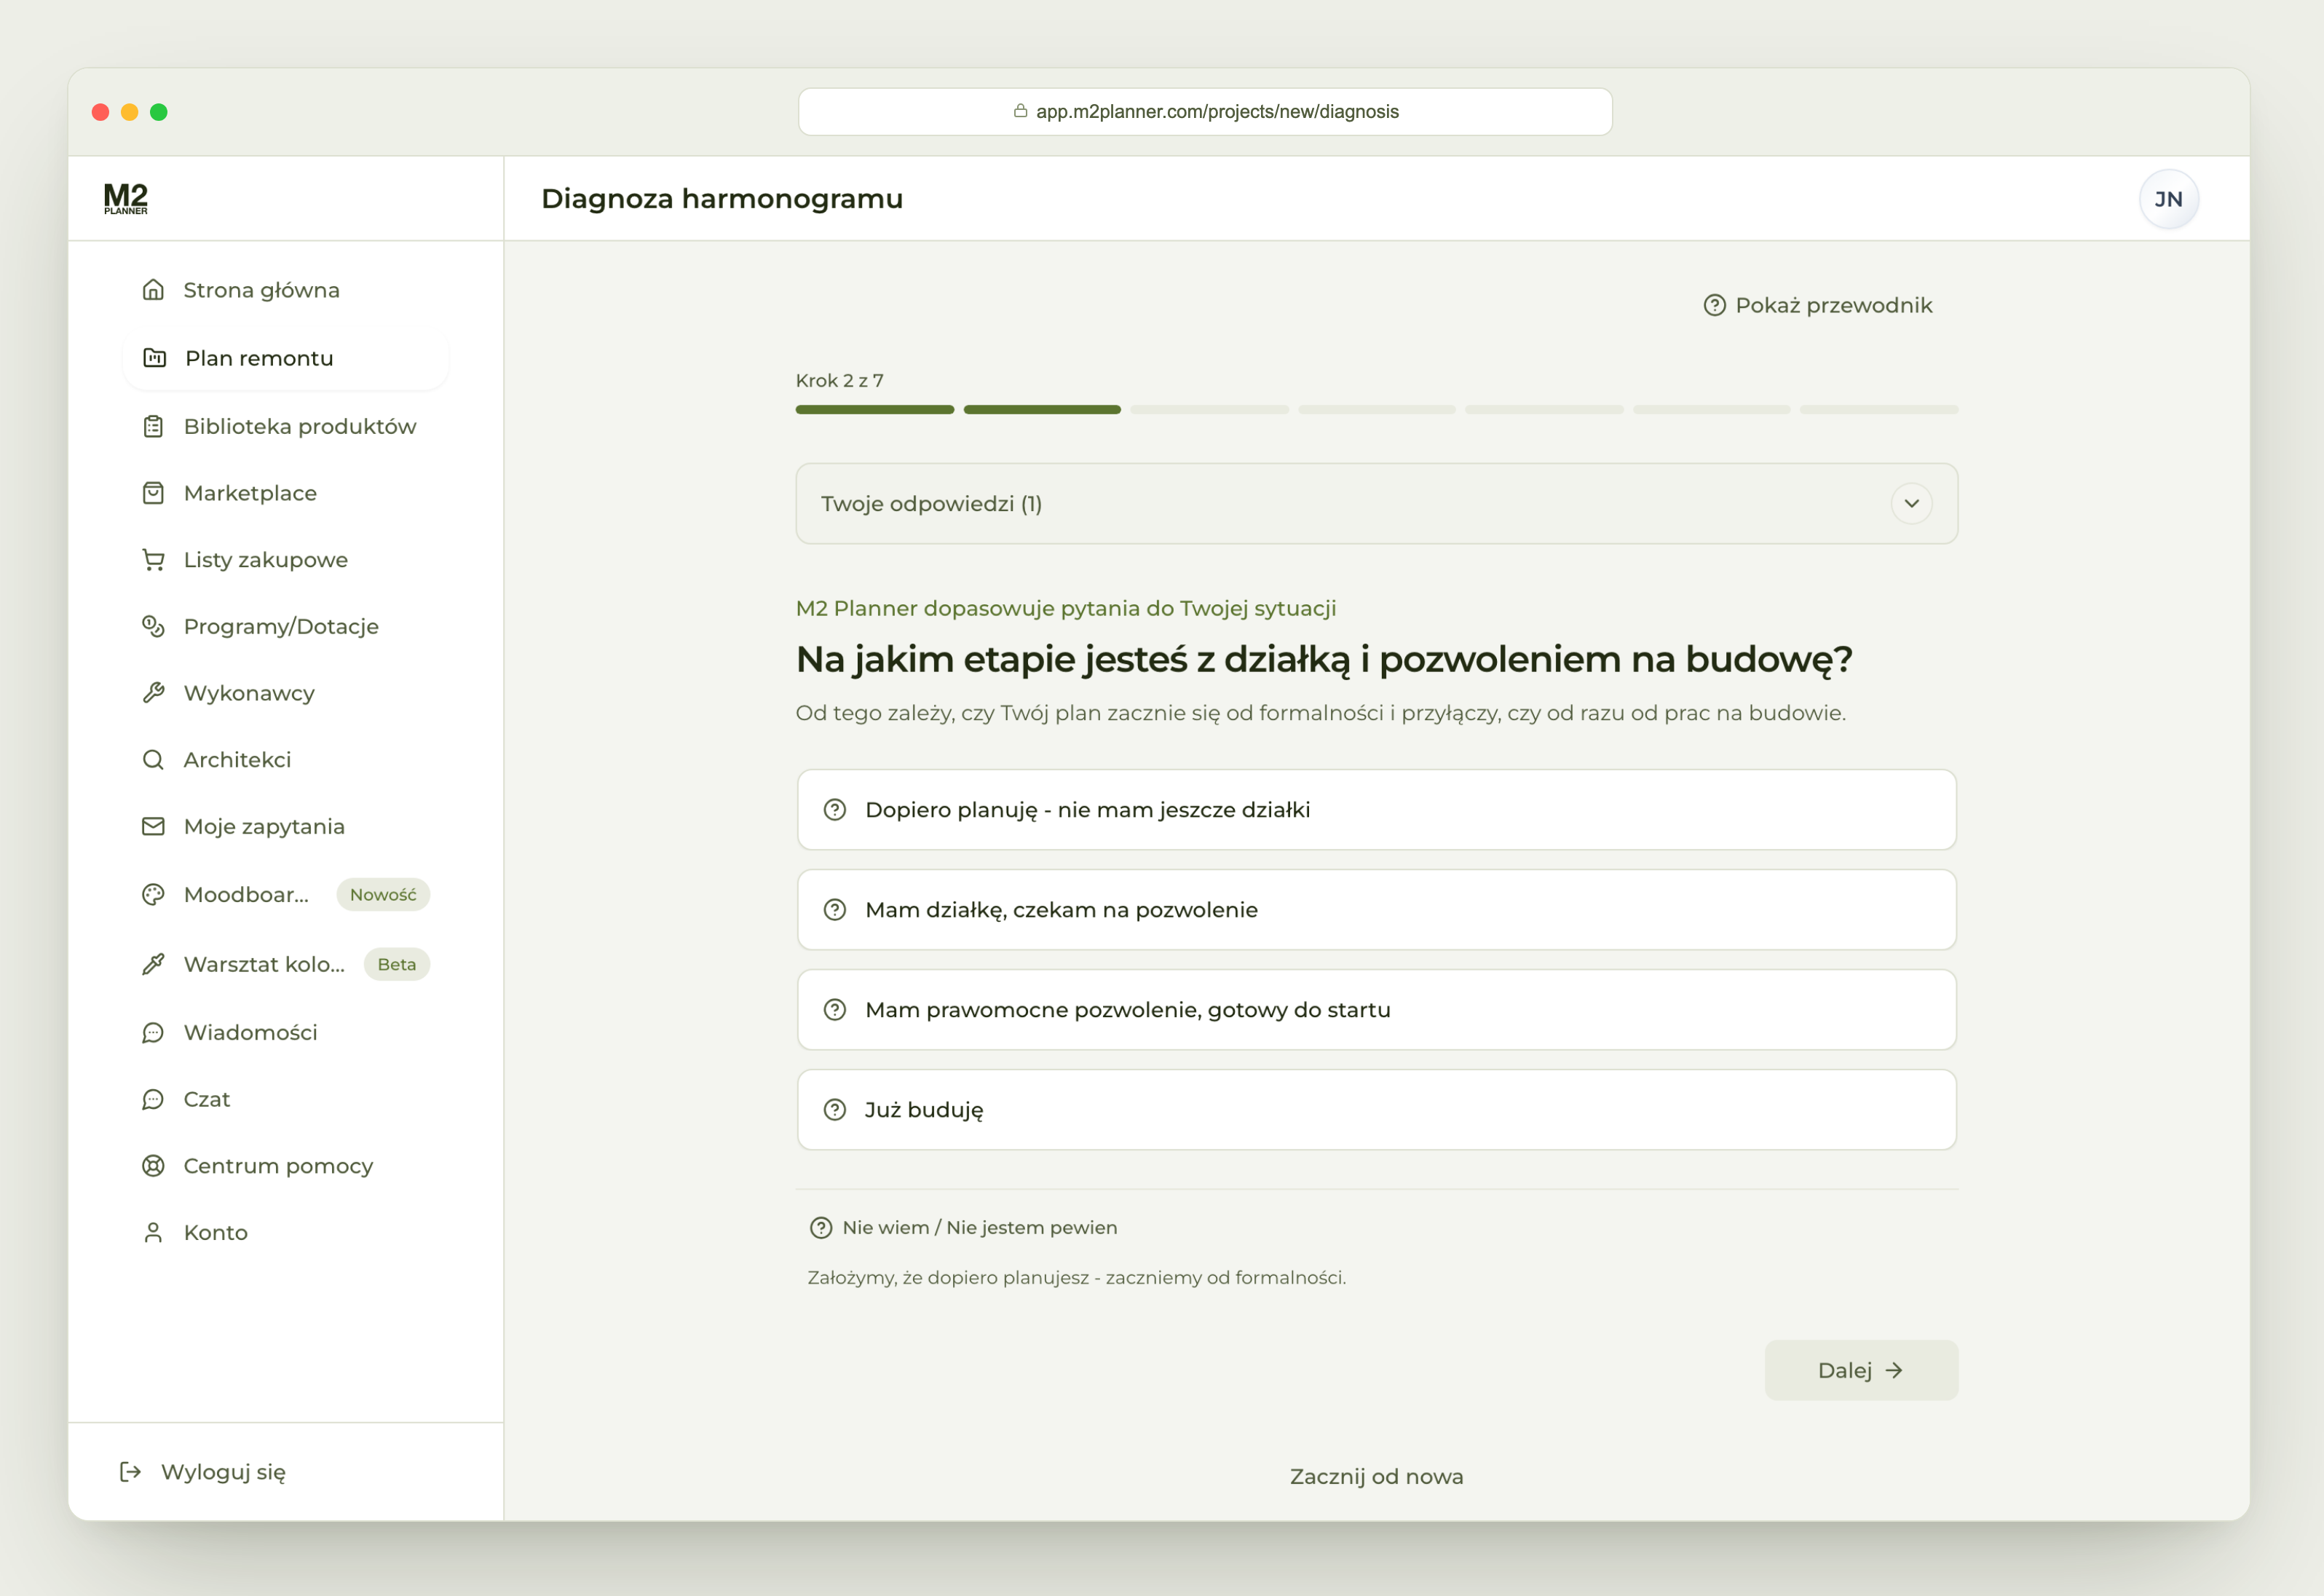Screen dimensions: 2324x1596
Task: Click the lock icon in the address bar
Action: point(1020,111)
